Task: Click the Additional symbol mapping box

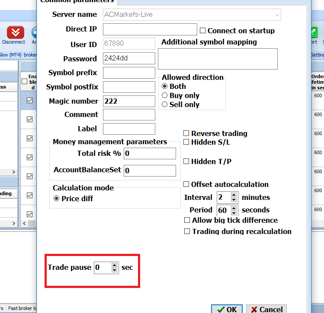Action: tap(218, 59)
